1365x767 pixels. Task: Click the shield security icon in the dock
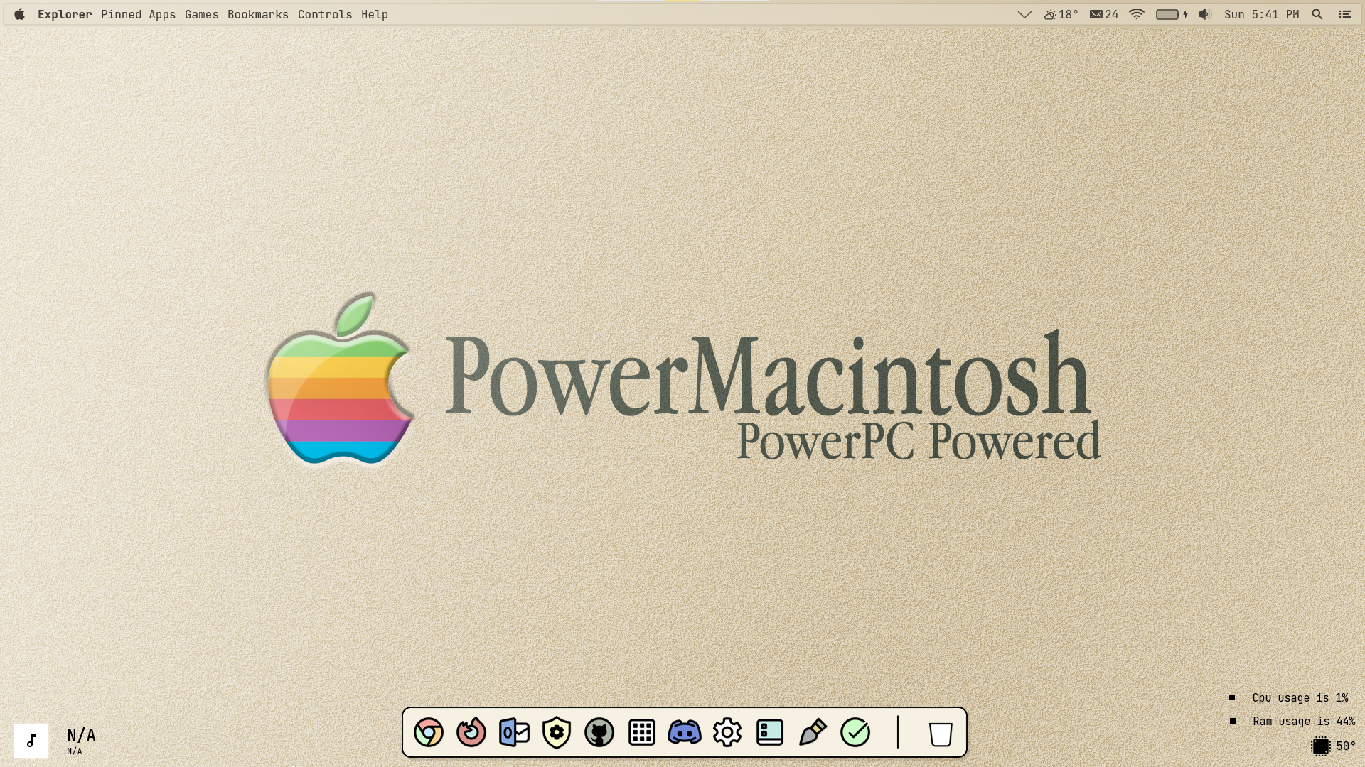(x=557, y=732)
